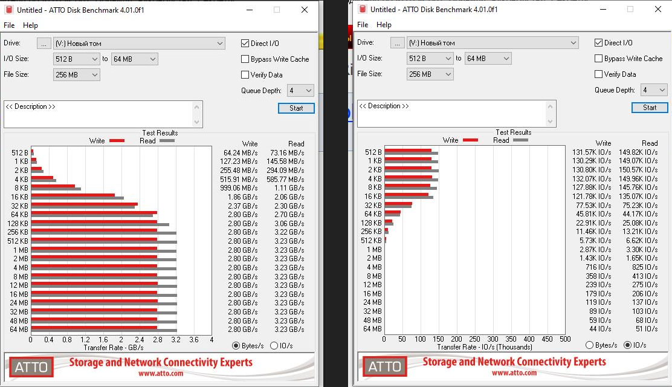
Task: Click red Write legend swatch in left window
Action: [x=117, y=141]
